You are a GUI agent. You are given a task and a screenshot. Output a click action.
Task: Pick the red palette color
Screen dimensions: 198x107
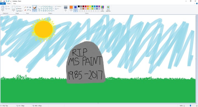tap(86, 6)
